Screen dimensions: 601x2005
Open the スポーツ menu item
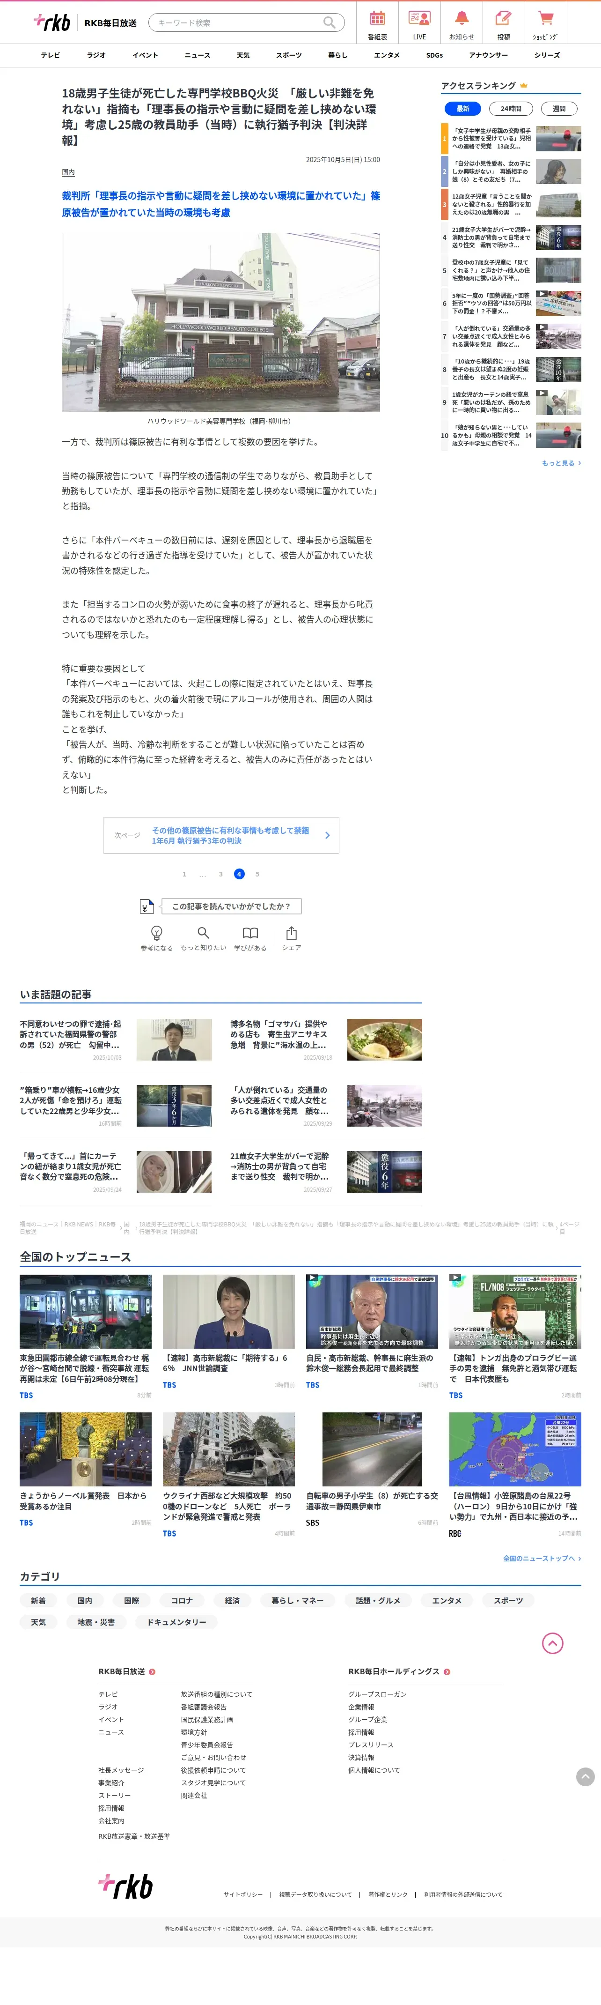pyautogui.click(x=289, y=55)
